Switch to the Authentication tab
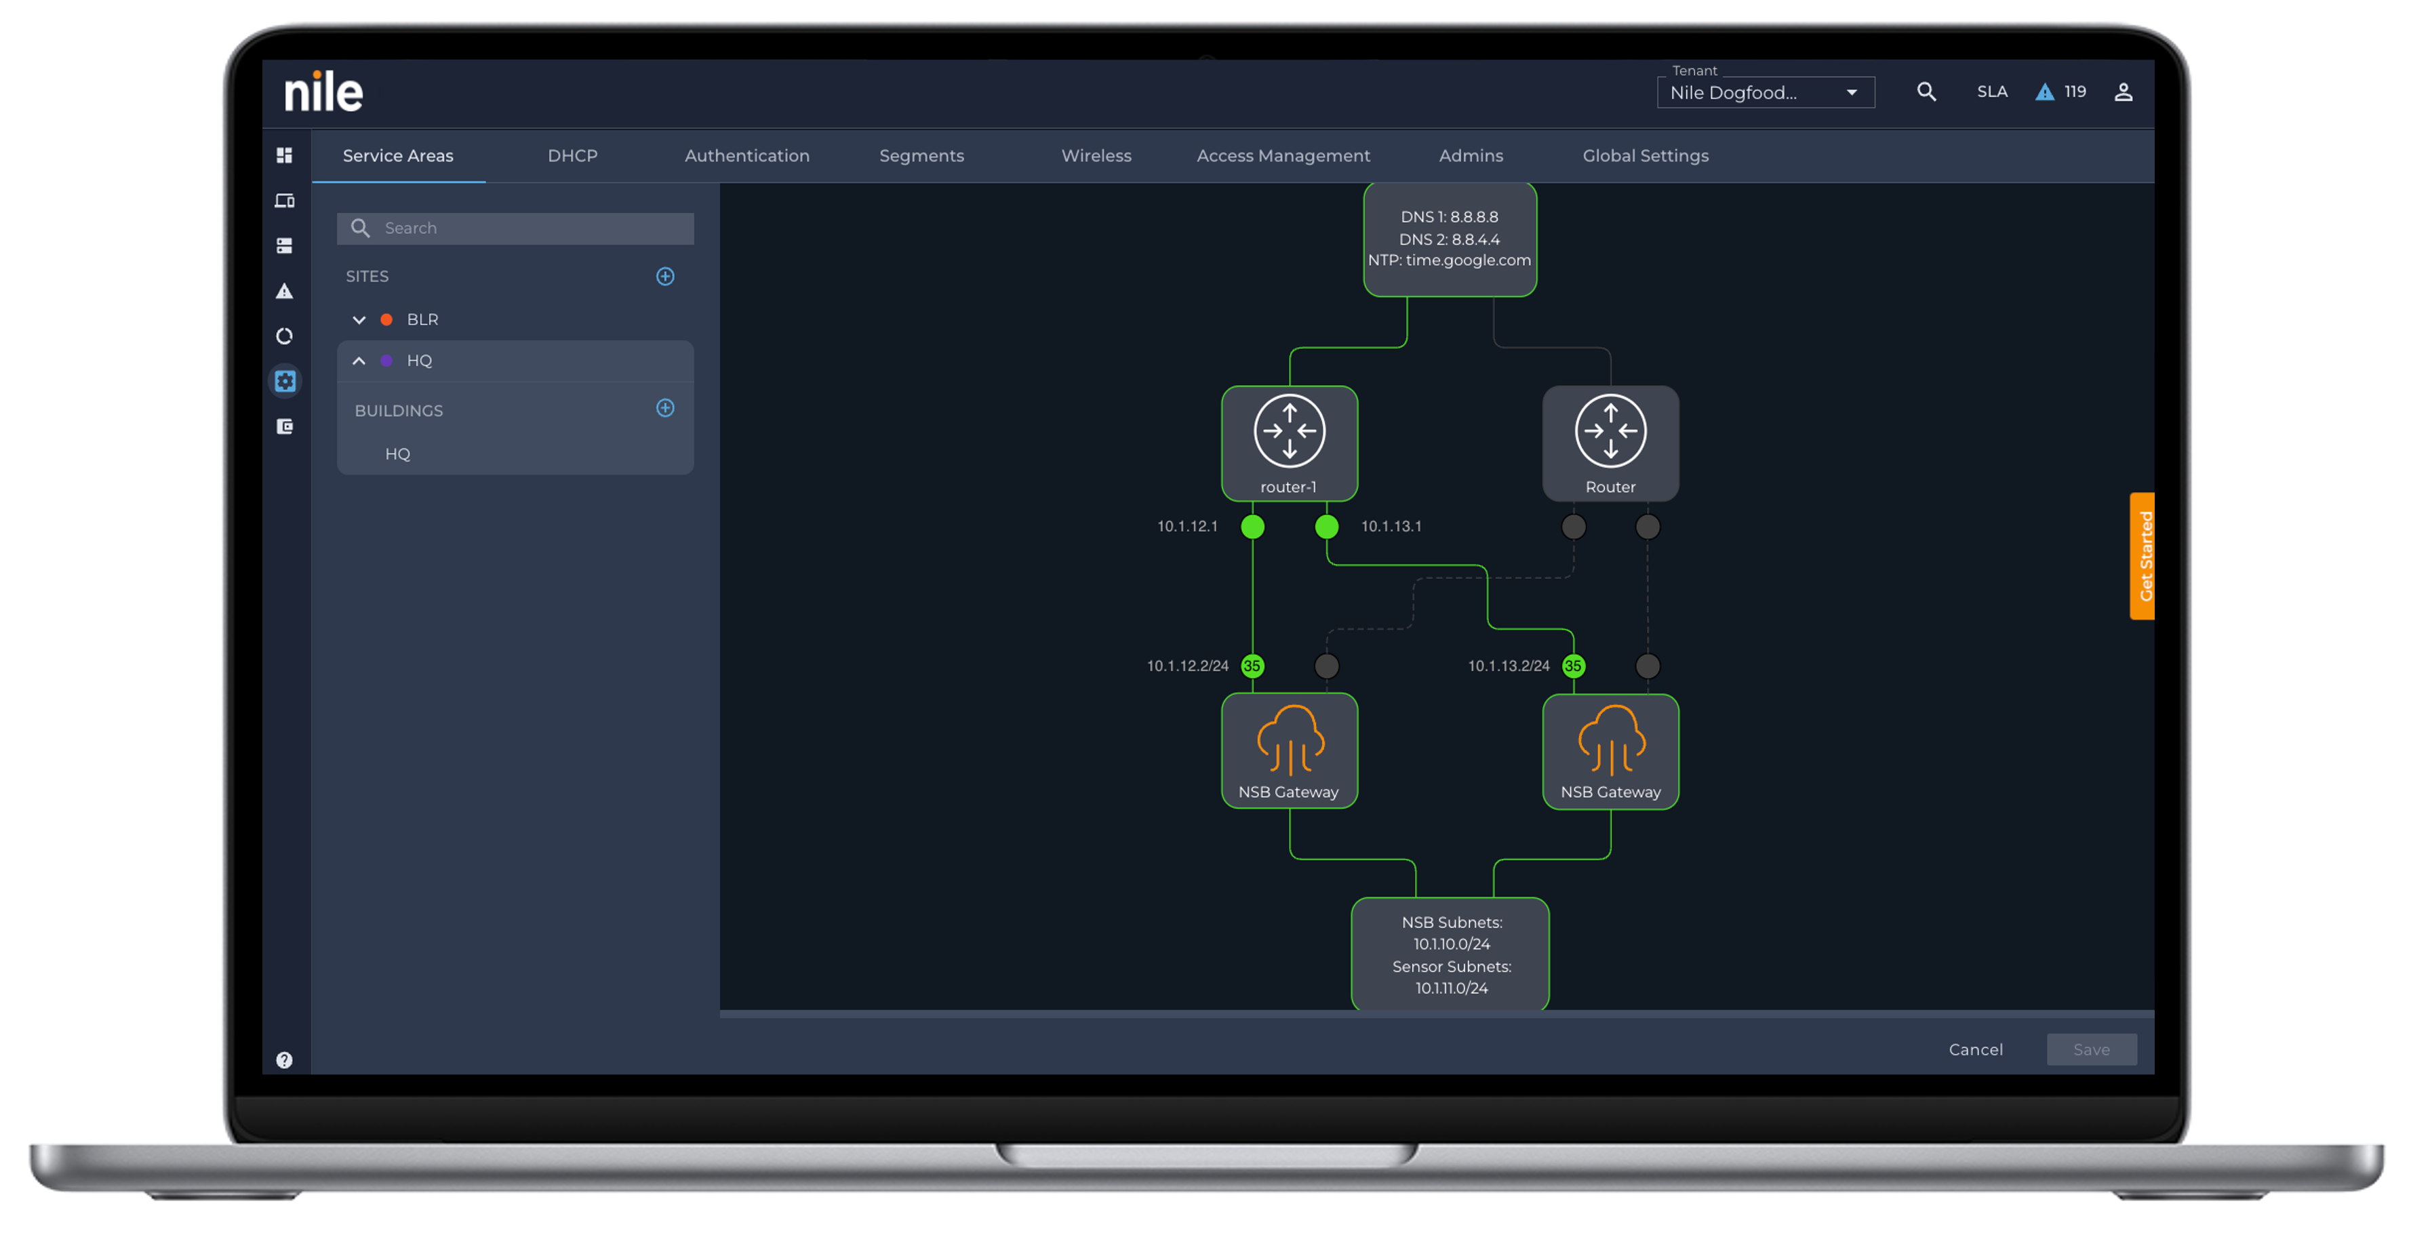The width and height of the screenshot is (2411, 1233). coord(747,156)
